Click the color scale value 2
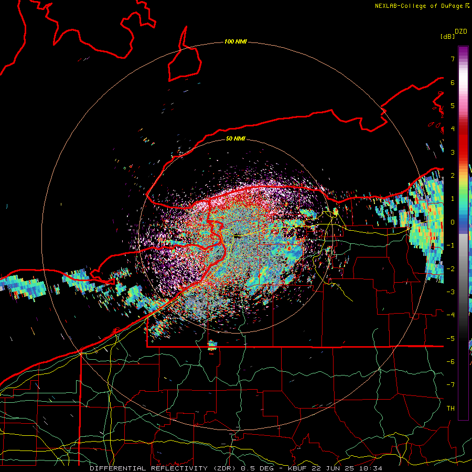Viewport: 472px width, 472px height. (x=453, y=176)
